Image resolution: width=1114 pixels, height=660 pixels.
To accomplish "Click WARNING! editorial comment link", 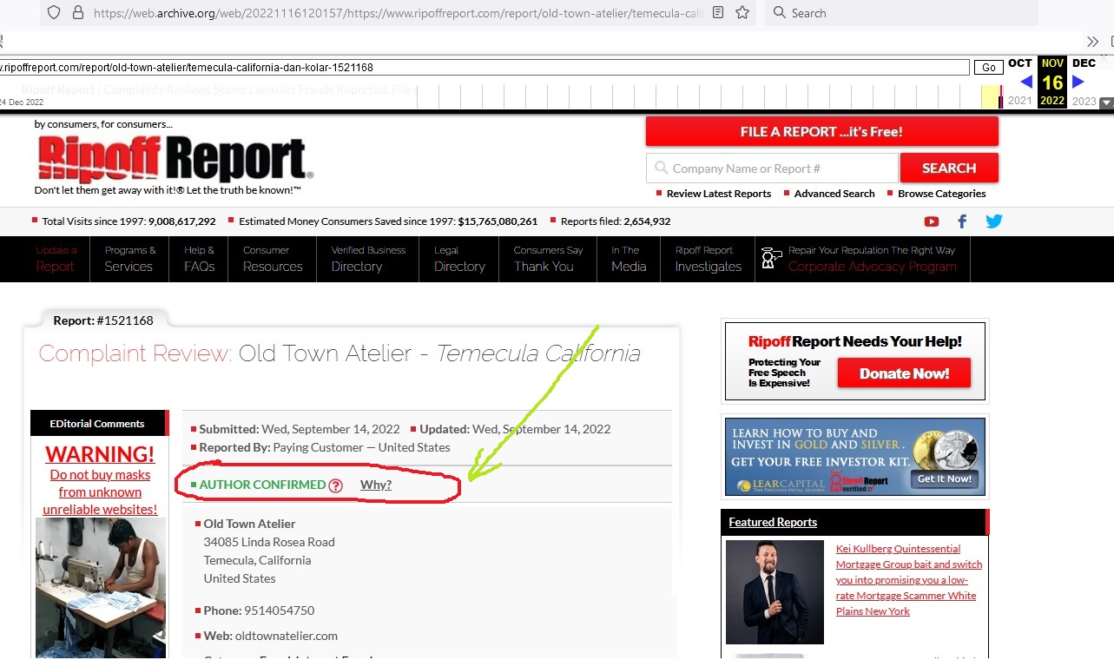I will (x=100, y=454).
